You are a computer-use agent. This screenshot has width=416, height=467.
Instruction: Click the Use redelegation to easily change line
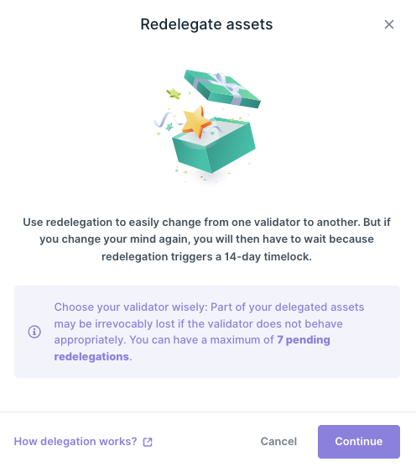(x=206, y=223)
